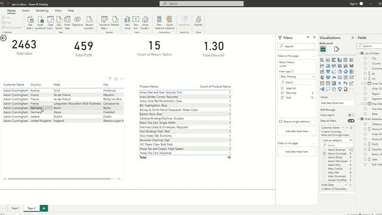Select the line chart visual icon

coord(322,66)
